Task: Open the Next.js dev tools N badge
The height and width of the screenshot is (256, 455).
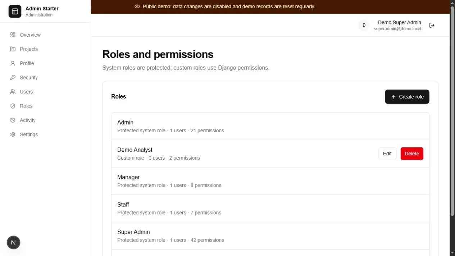Action: (x=13, y=242)
